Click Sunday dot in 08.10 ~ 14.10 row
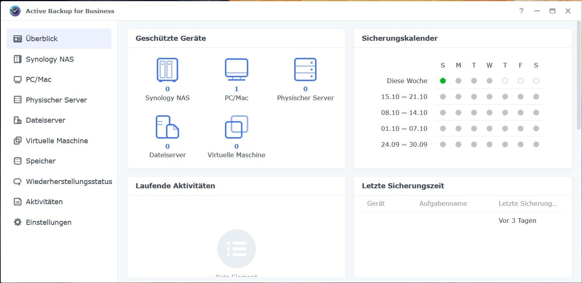 (x=443, y=113)
